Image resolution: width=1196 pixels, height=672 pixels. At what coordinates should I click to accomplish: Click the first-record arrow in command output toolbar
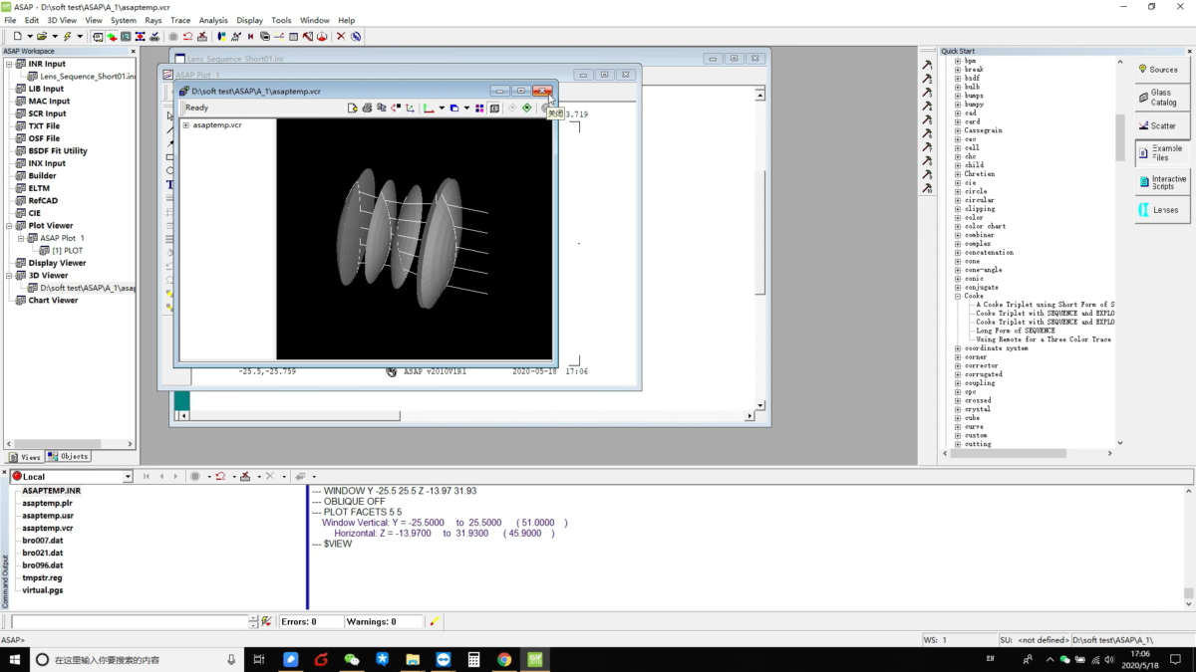coord(147,477)
